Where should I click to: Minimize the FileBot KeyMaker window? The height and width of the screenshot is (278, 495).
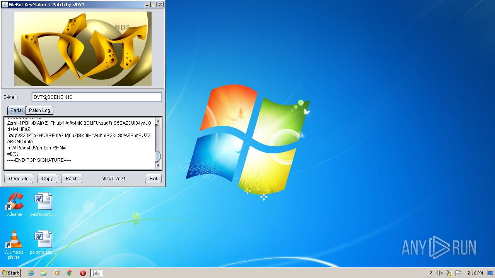[147, 5]
